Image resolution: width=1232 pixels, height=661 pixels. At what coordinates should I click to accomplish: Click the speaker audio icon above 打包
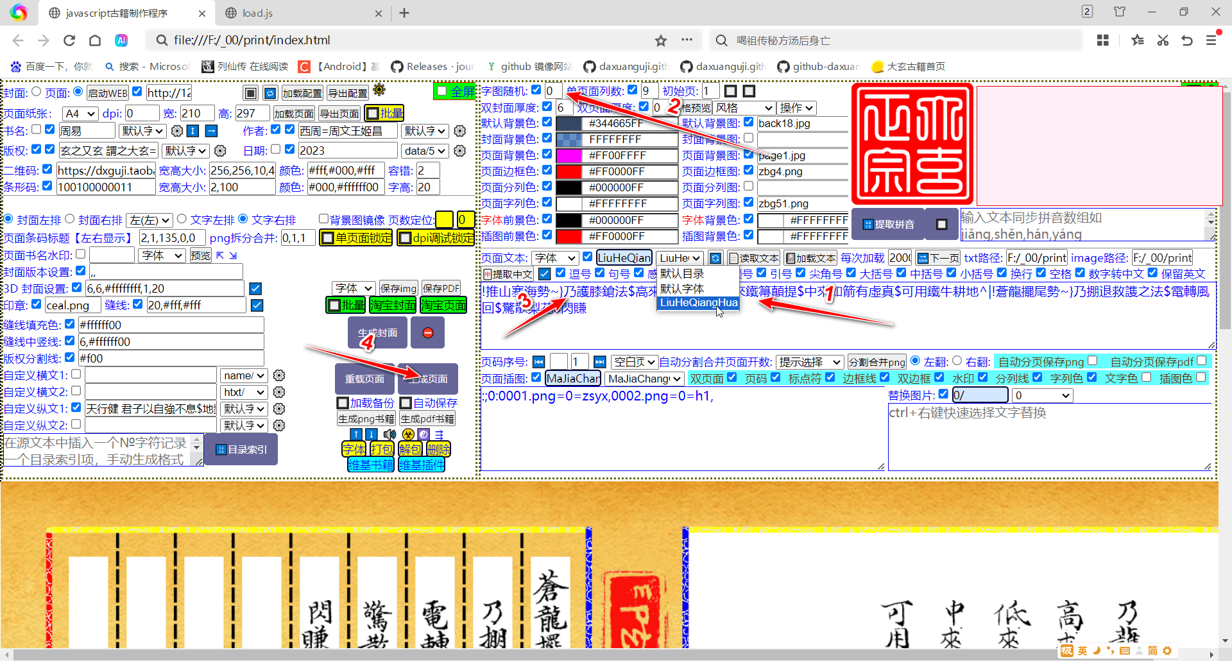click(389, 434)
